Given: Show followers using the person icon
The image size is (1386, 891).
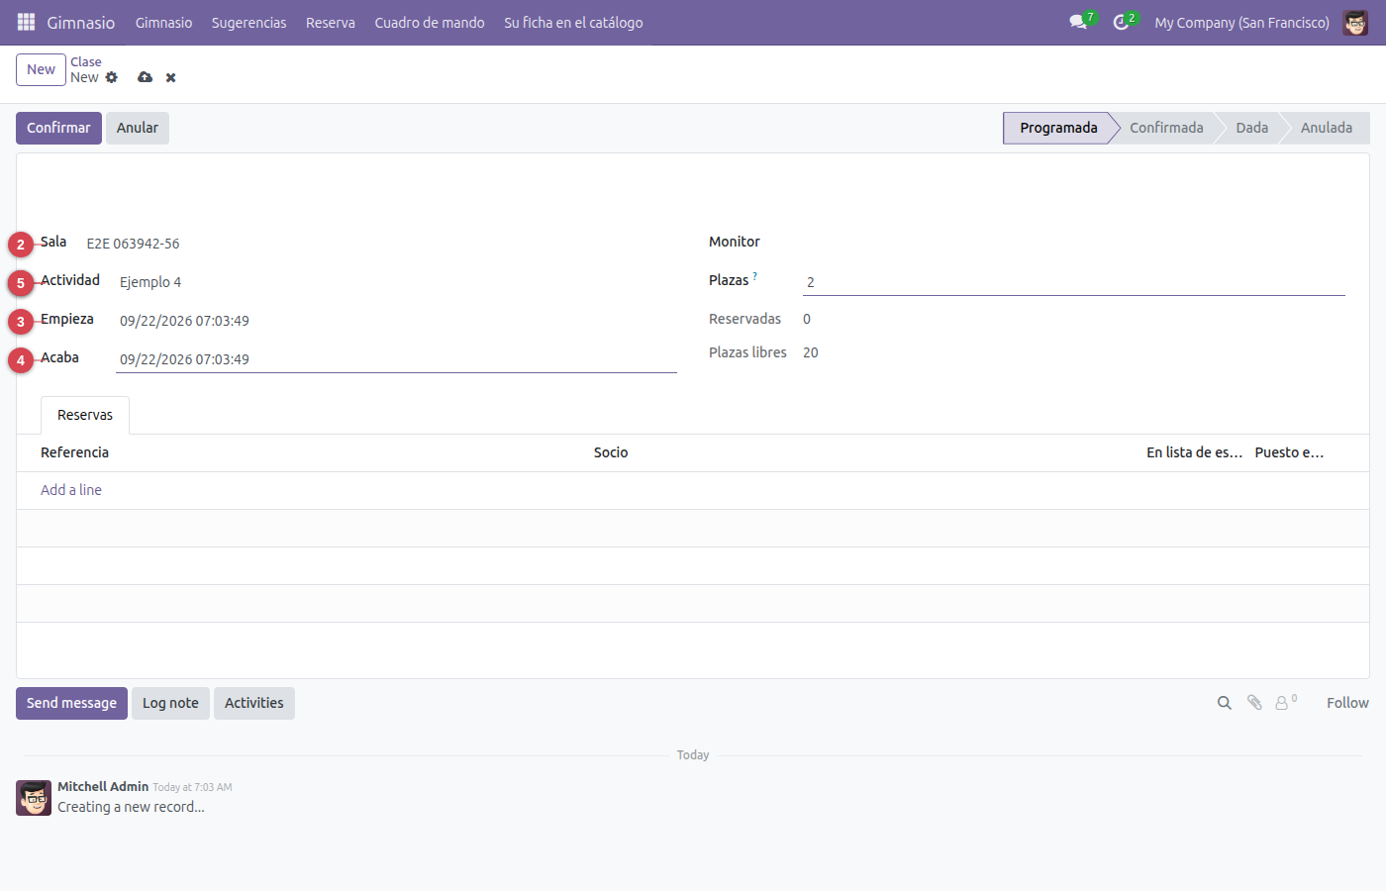Looking at the screenshot, I should click(x=1284, y=703).
